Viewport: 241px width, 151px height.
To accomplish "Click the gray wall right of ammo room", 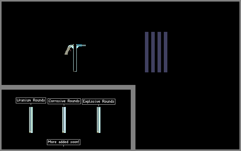I will (133, 120).
